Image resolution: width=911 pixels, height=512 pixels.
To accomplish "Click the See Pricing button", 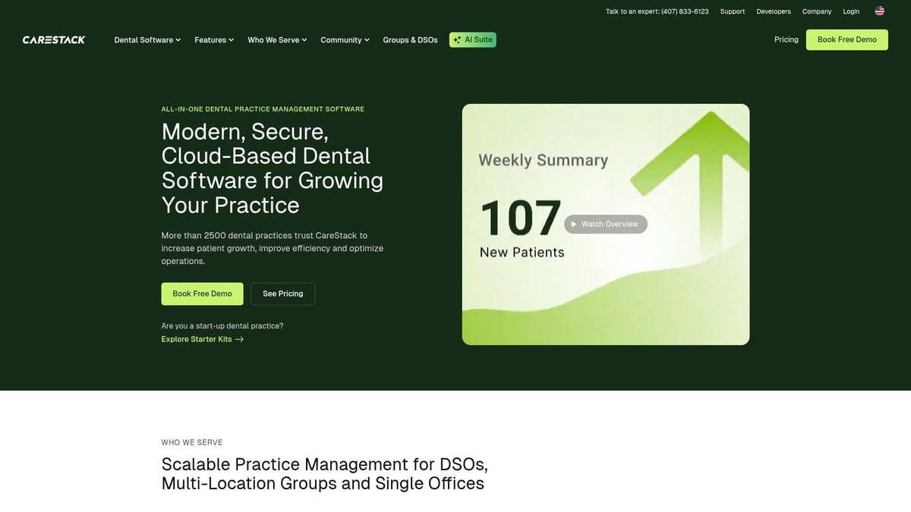I will (282, 294).
